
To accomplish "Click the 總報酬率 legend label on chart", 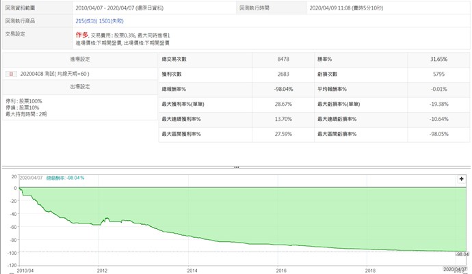I will tap(67, 178).
